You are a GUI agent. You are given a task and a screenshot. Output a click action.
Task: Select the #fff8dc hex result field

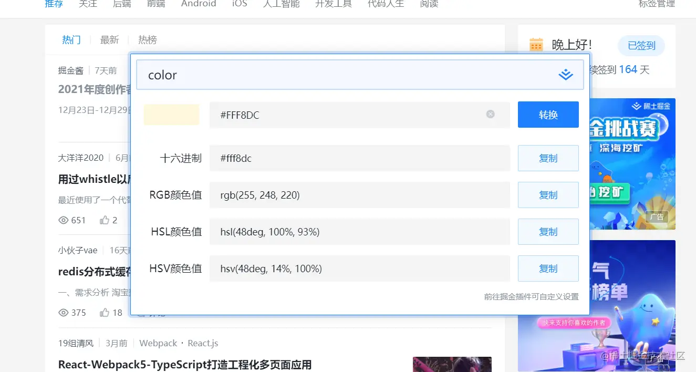click(359, 158)
